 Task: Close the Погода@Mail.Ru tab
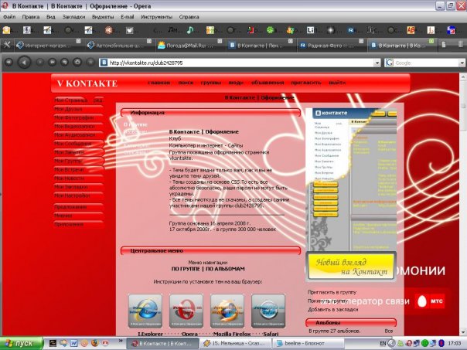click(x=220, y=41)
